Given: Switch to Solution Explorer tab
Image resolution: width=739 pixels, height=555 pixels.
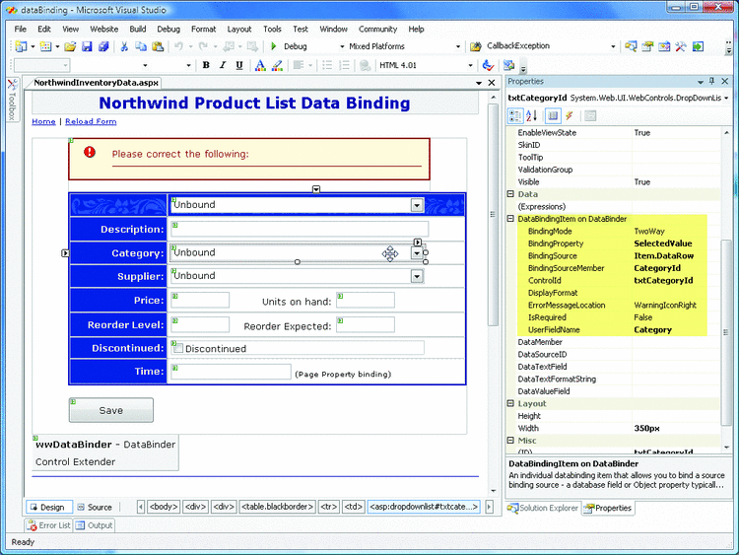Looking at the screenshot, I should click(x=543, y=508).
